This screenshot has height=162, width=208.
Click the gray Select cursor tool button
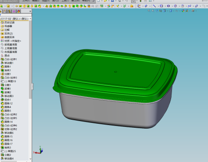pyautogui.click(x=133, y=1)
